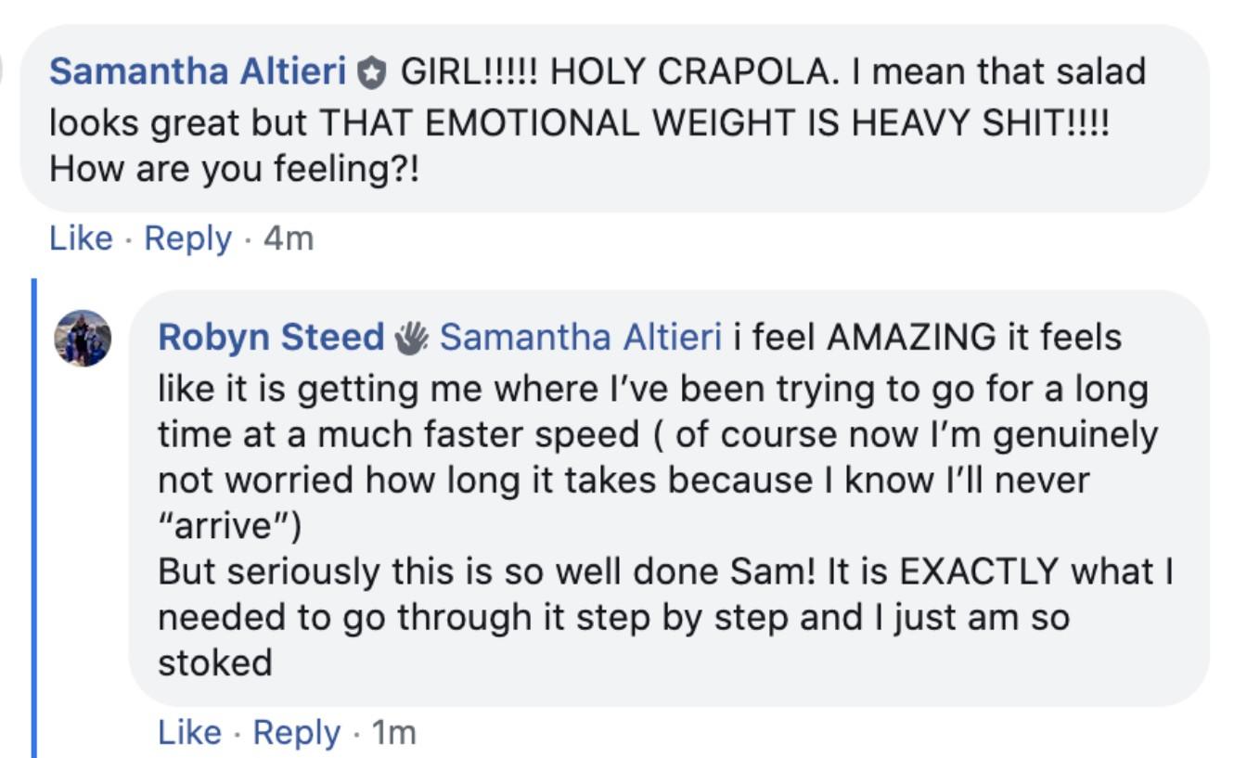The image size is (1234, 758).
Task: Click the "How are you feeling?!" text line
Action: coord(234,169)
